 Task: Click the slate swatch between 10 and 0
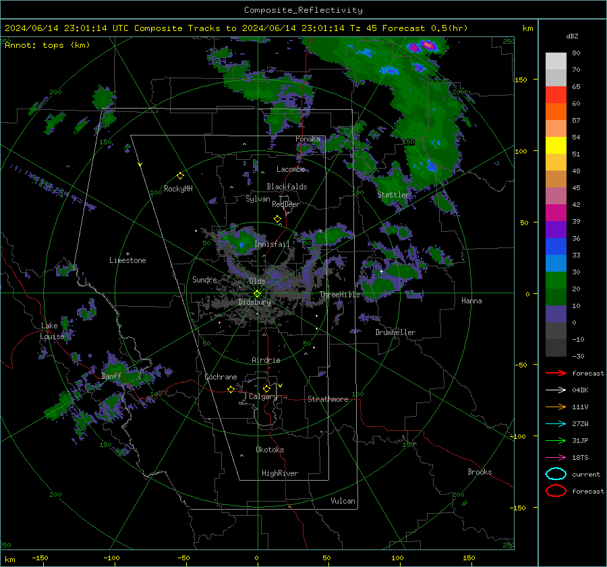pos(556,314)
